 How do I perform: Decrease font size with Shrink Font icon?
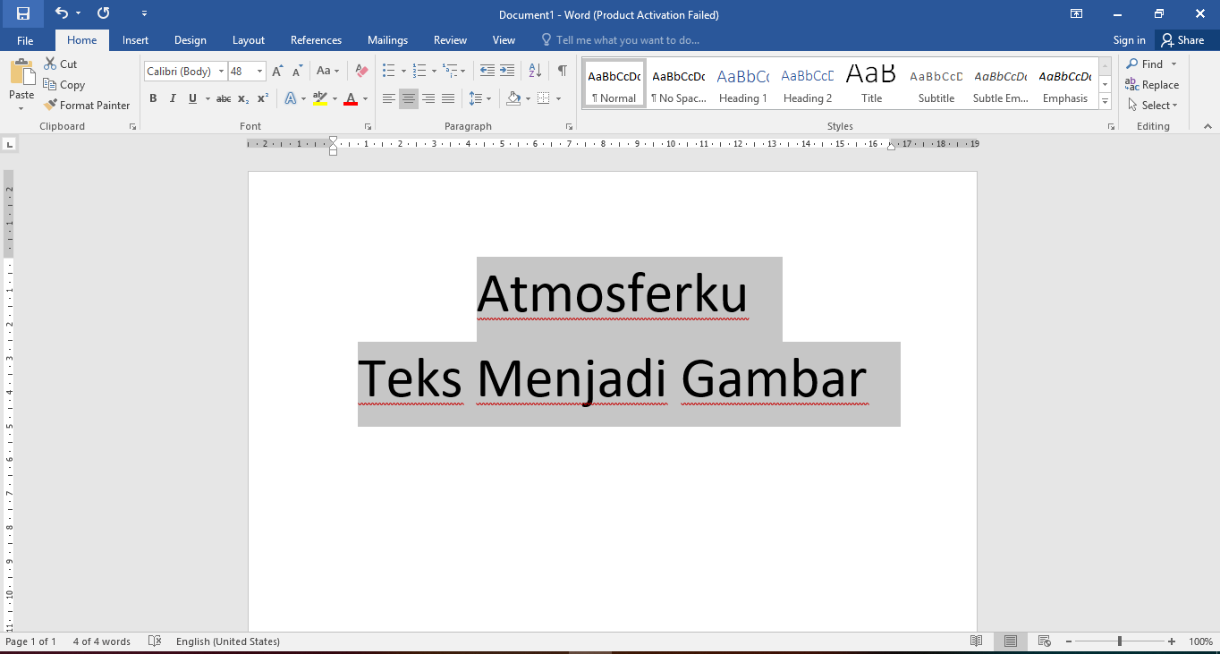point(297,72)
